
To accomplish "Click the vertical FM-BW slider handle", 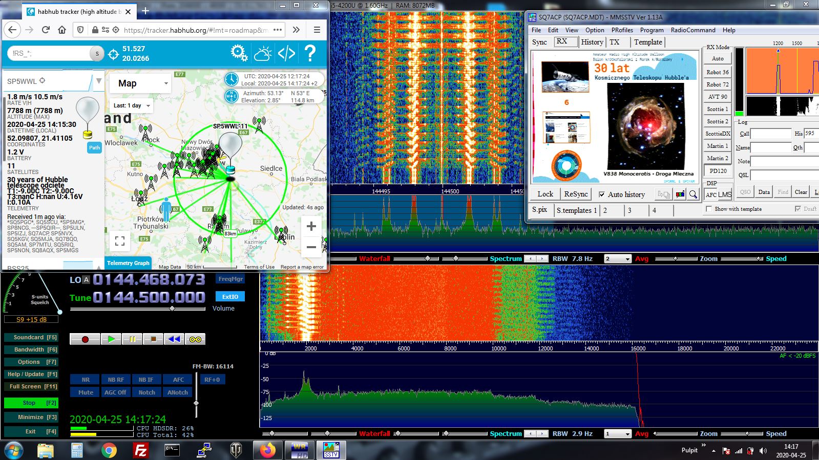I will tap(196, 403).
